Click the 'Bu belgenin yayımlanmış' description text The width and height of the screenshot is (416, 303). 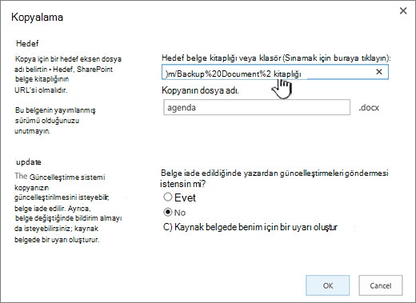pyautogui.click(x=55, y=110)
